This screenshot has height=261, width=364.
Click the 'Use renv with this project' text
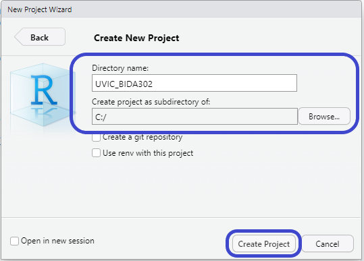click(x=148, y=153)
